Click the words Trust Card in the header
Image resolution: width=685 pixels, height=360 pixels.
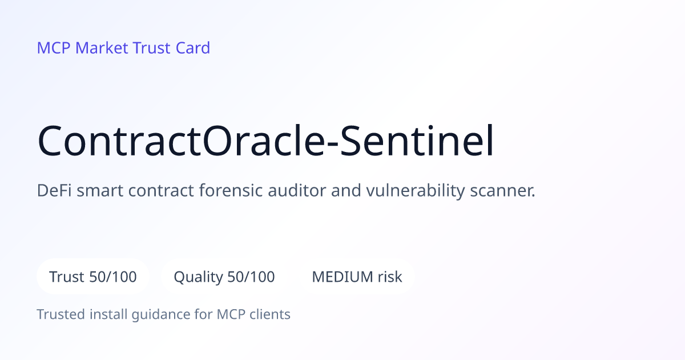point(172,48)
